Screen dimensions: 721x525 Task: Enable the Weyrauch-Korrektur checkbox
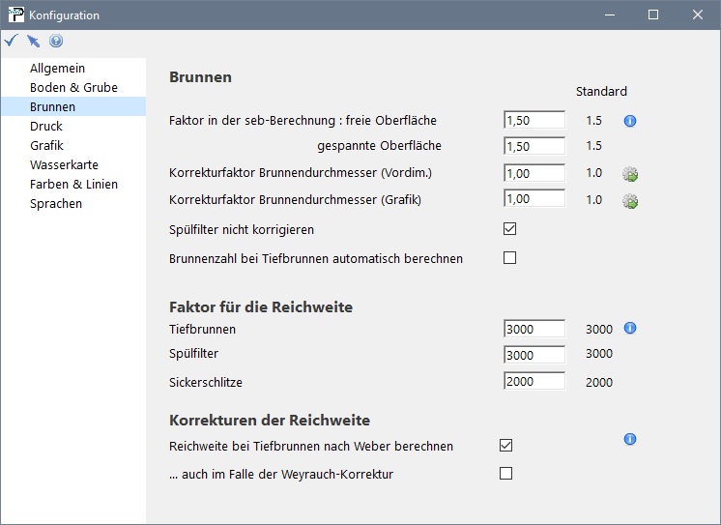click(x=505, y=474)
